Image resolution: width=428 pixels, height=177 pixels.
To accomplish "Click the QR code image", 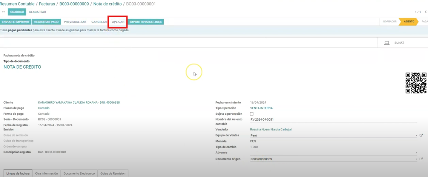I will tap(416, 83).
